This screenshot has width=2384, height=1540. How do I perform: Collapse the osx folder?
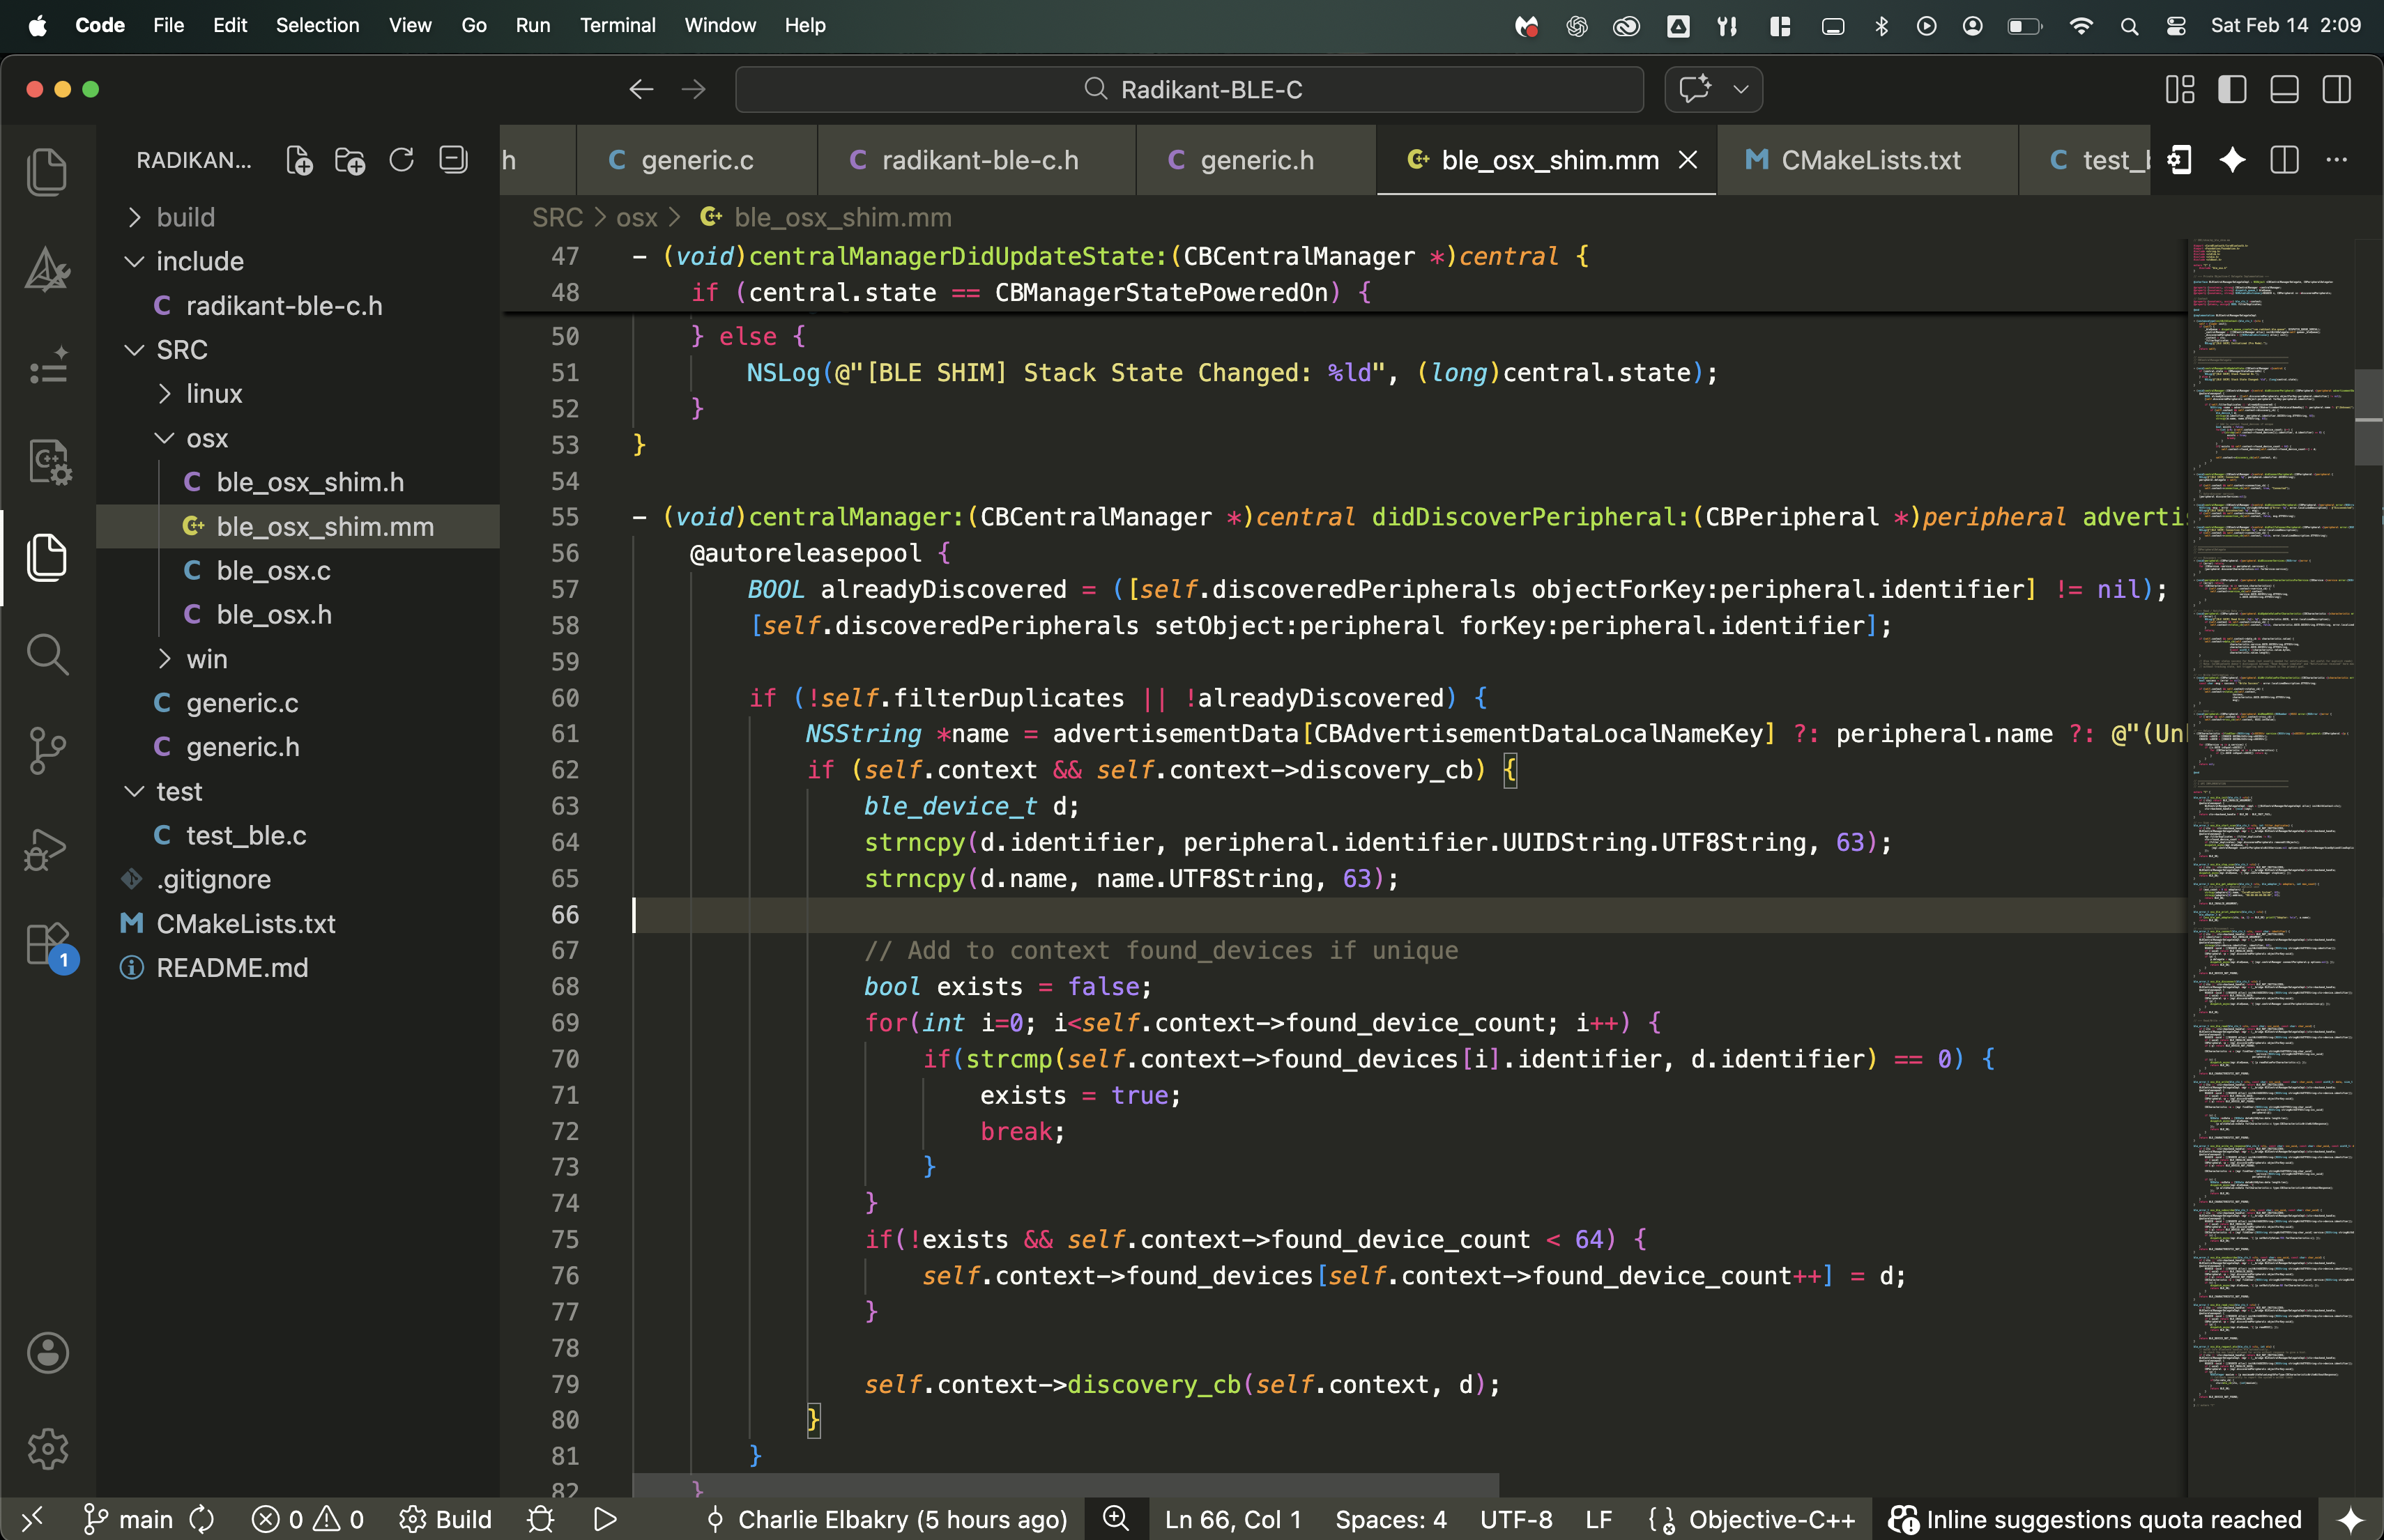pos(298,438)
